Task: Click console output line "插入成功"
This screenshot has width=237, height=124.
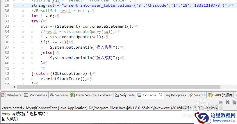Action: coord(10,119)
